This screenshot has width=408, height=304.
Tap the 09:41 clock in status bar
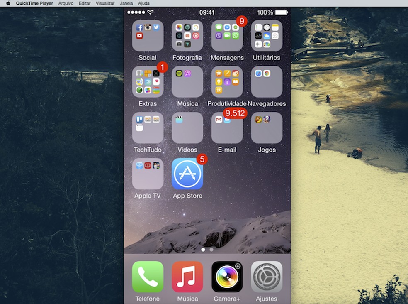207,12
